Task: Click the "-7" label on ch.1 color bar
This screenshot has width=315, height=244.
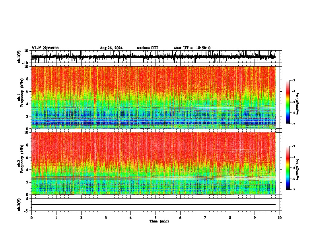Action: (x=294, y=124)
